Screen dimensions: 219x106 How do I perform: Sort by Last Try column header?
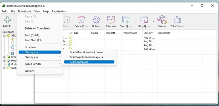(150, 33)
